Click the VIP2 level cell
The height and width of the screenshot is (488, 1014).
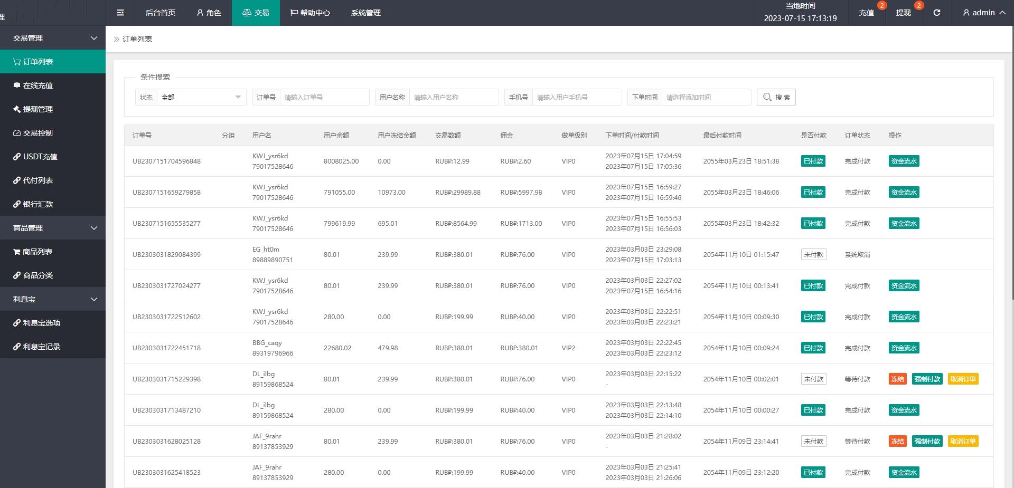[x=568, y=348]
